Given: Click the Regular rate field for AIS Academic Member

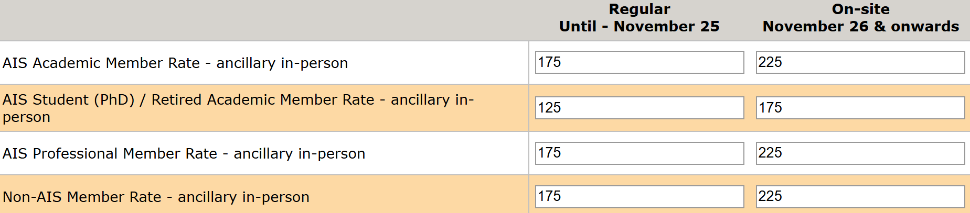Looking at the screenshot, I should pos(639,62).
